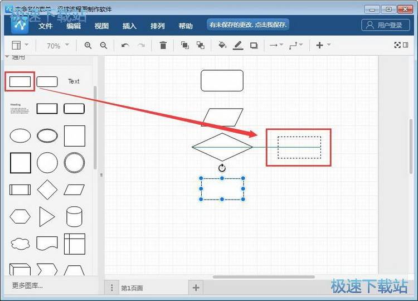This screenshot has height=301, width=418.
Task: Select the rounded rectangle shape in palette
Action: 47,81
